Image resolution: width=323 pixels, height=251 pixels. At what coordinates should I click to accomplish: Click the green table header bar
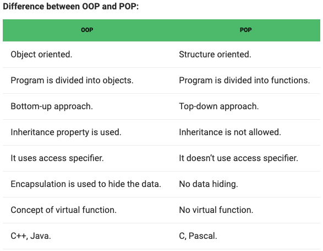pos(162,30)
